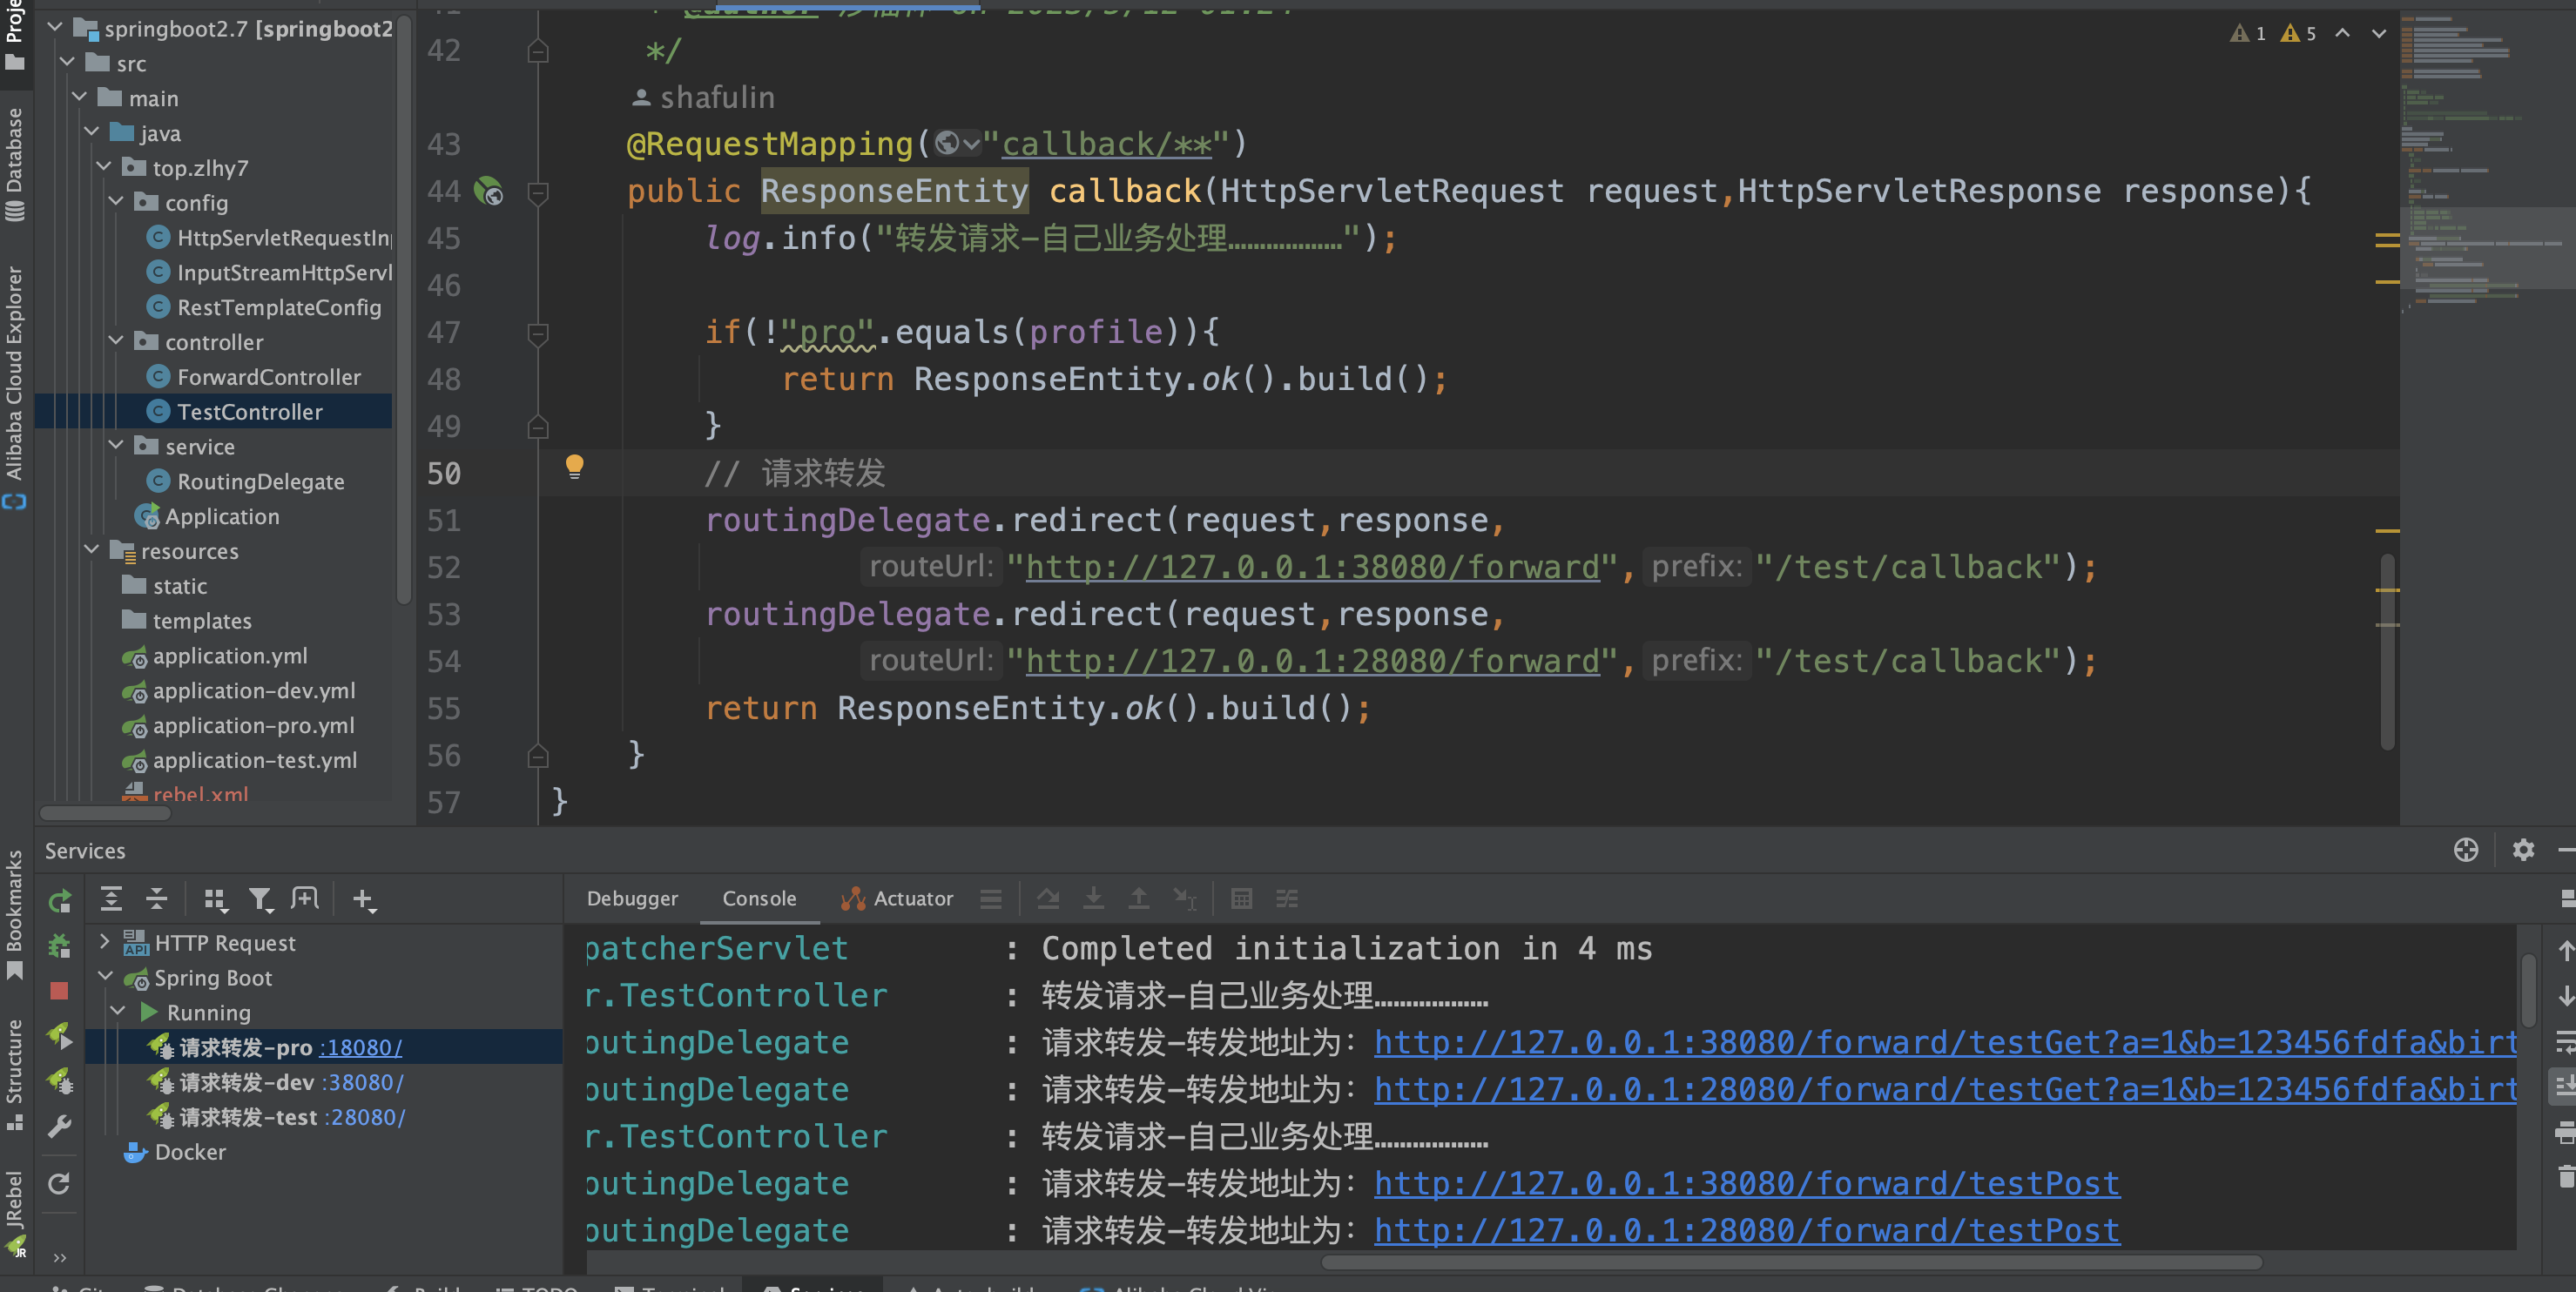Collapse the main folder node
Screen dimensions: 2576x1292
coord(79,97)
